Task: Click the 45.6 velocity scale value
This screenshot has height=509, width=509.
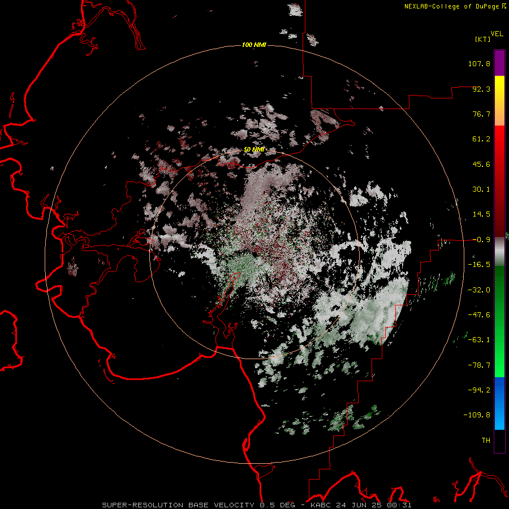Action: pyautogui.click(x=481, y=164)
